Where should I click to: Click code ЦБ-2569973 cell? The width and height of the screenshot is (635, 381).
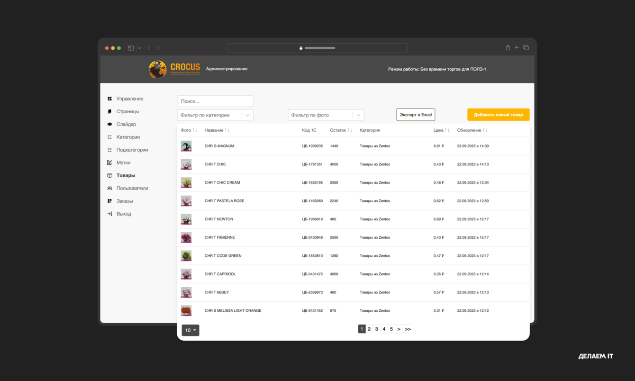(x=312, y=292)
